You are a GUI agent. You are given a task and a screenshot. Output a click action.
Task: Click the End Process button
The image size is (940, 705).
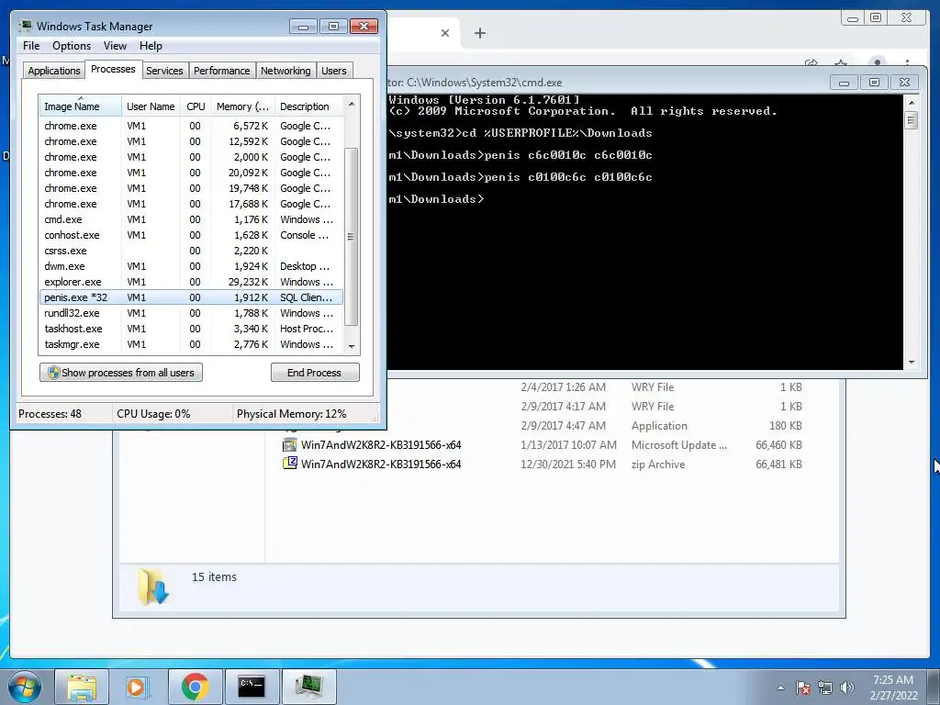point(315,373)
